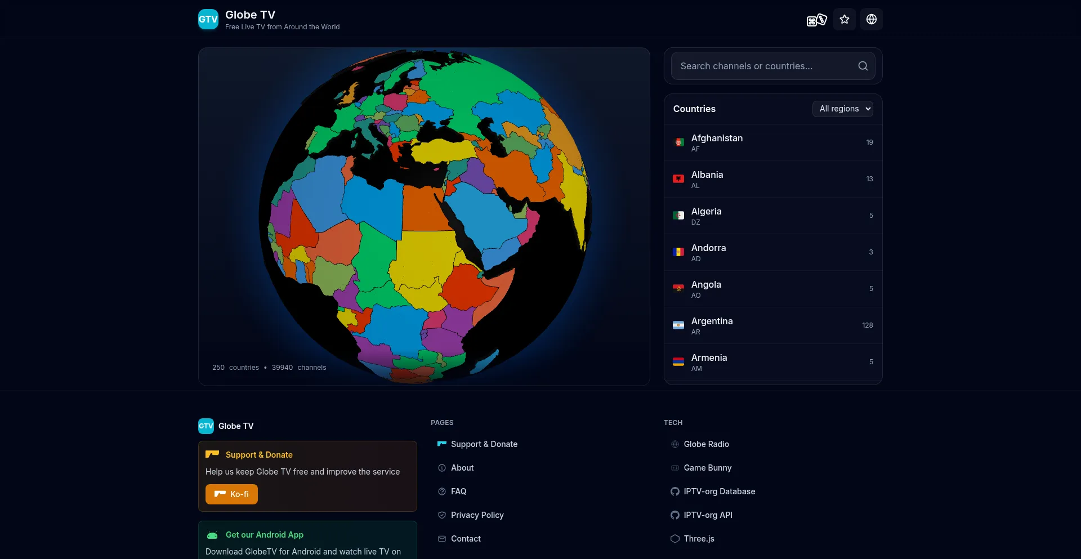Click the search magnifier icon

click(863, 66)
